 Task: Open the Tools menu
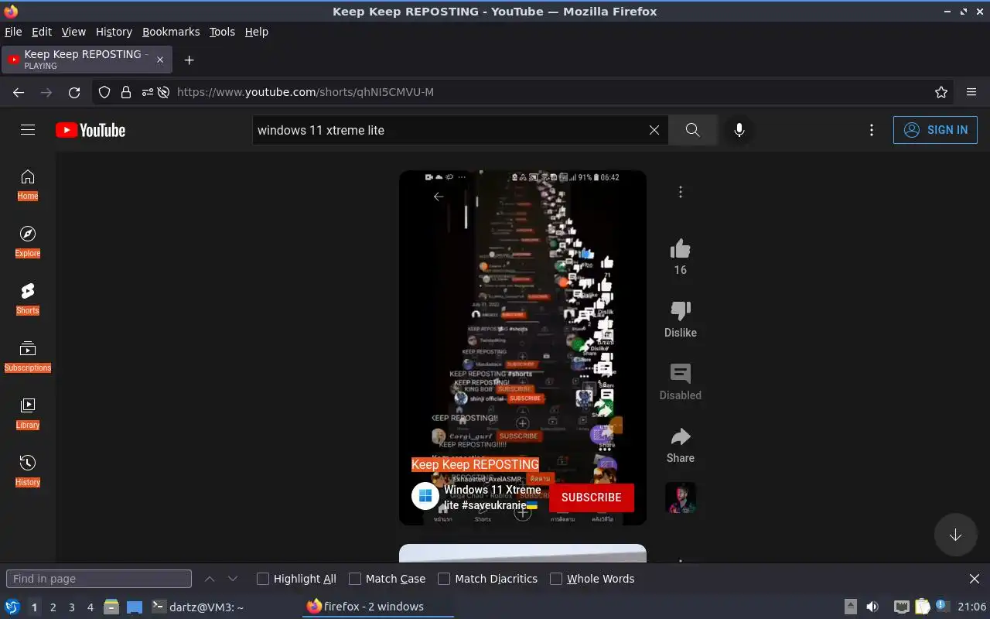[222, 32]
